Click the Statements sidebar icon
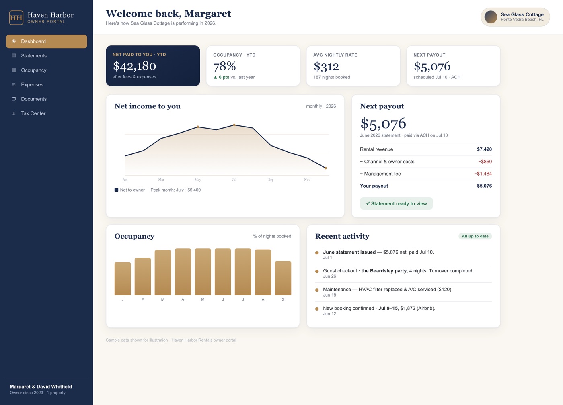The height and width of the screenshot is (405, 563). [14, 56]
